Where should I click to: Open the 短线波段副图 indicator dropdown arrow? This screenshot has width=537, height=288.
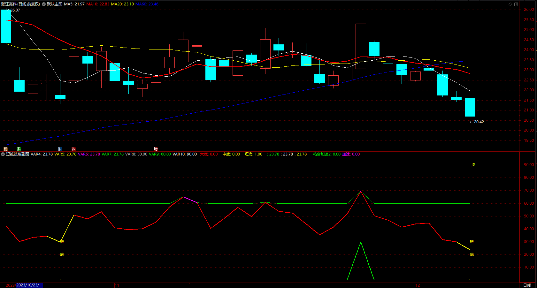click(x=3, y=154)
